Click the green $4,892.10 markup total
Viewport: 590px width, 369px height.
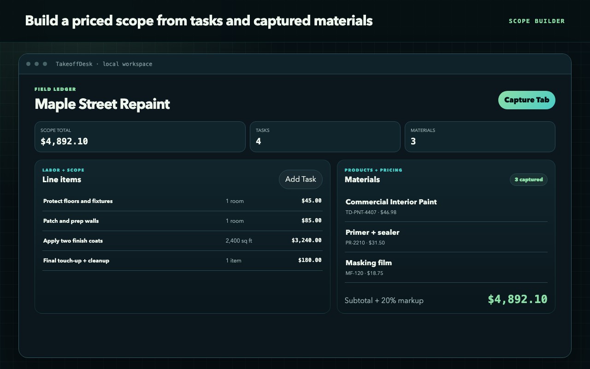click(x=518, y=299)
